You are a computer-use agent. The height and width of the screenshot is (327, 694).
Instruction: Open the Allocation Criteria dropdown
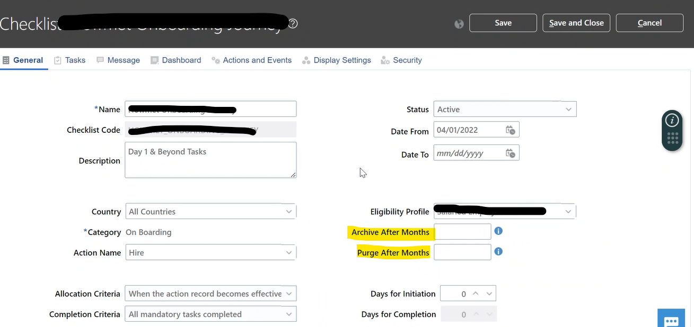click(x=289, y=293)
